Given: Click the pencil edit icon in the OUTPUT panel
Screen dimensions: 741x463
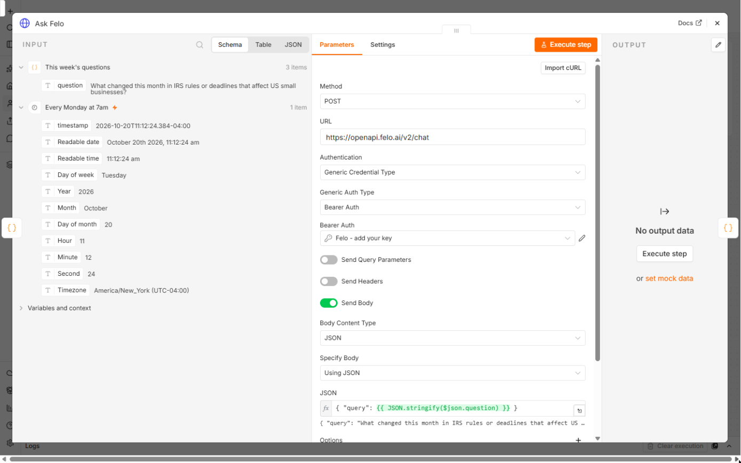Looking at the screenshot, I should pos(719,45).
